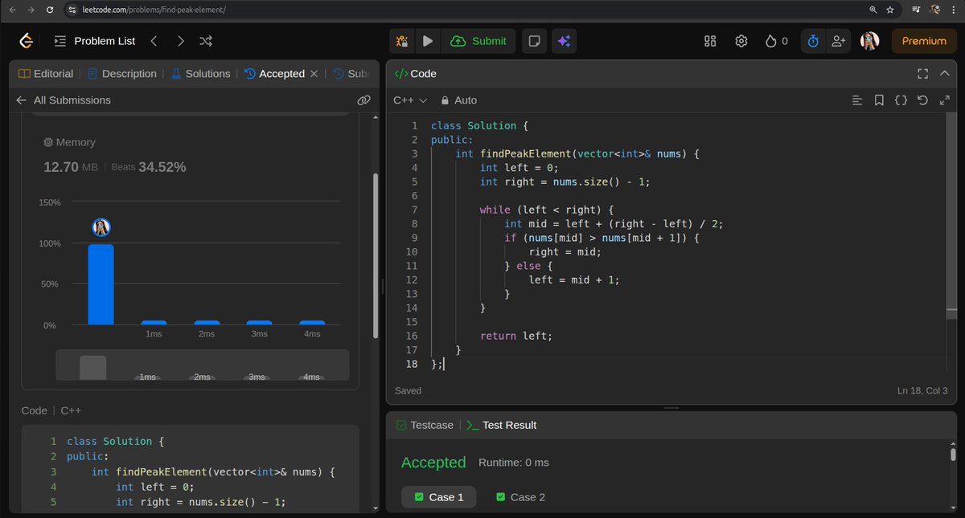This screenshot has height=518, width=965.
Task: Pick a random problem with shuffle icon
Action: (x=206, y=41)
